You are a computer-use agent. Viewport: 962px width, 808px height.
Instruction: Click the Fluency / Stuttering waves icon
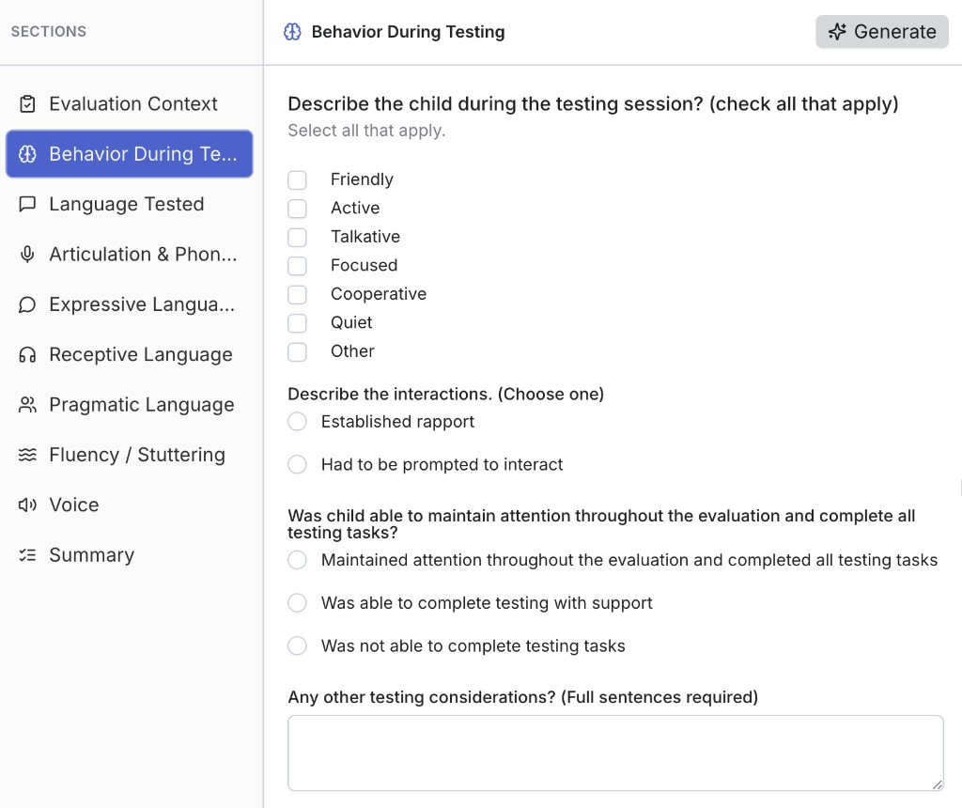click(27, 455)
